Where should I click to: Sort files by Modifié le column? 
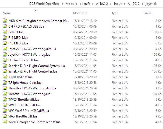pos(80,13)
